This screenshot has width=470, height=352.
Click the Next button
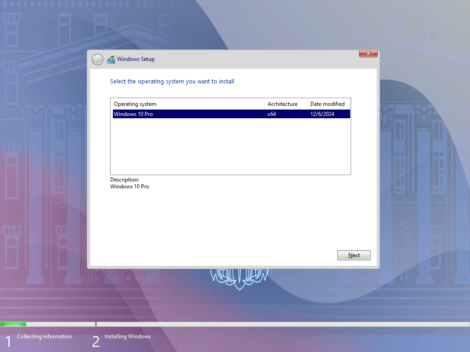(x=354, y=255)
